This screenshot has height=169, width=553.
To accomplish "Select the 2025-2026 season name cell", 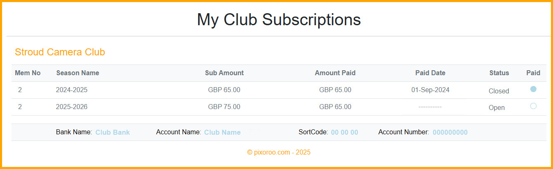I will pos(72,107).
